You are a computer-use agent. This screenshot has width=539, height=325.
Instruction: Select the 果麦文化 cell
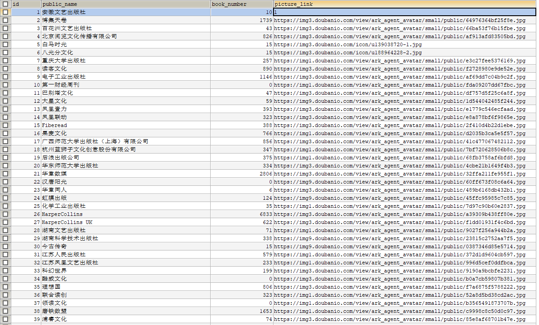(126, 133)
